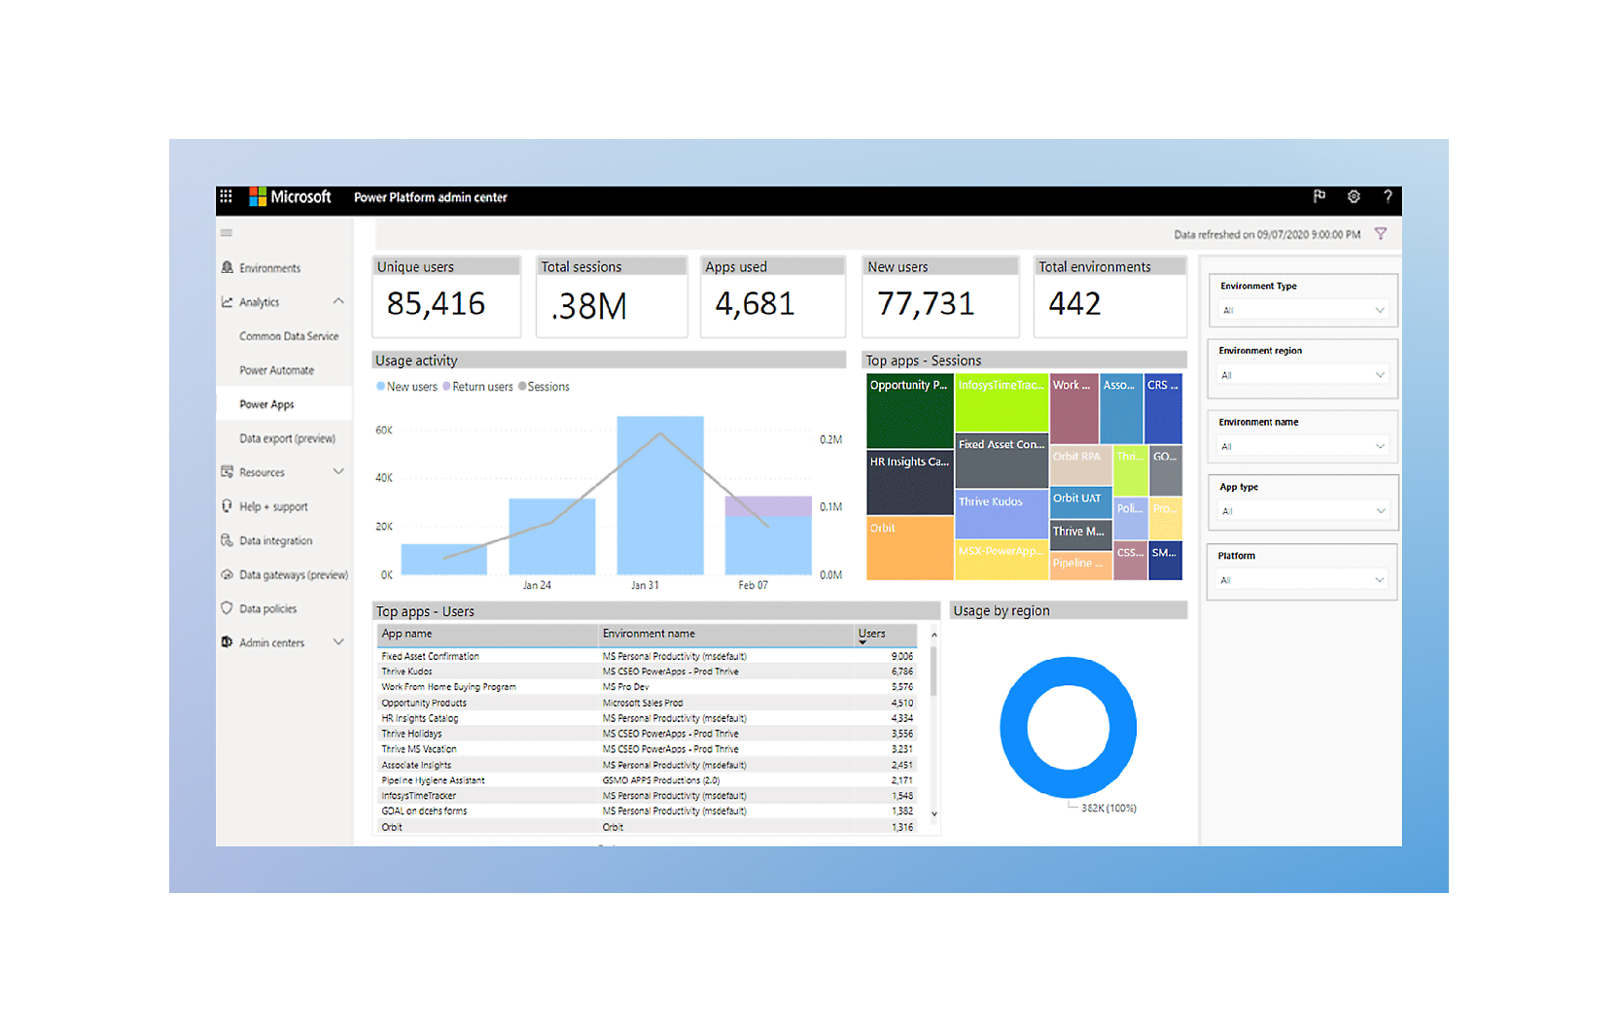
Task: Click Power Platform admin center title
Action: (x=431, y=197)
